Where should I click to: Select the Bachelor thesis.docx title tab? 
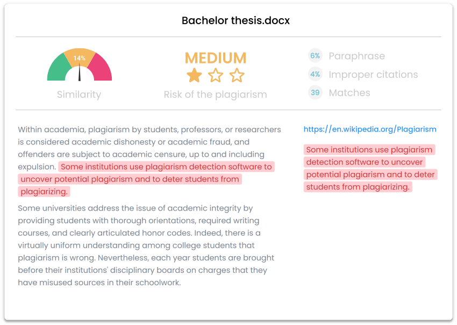(x=235, y=20)
